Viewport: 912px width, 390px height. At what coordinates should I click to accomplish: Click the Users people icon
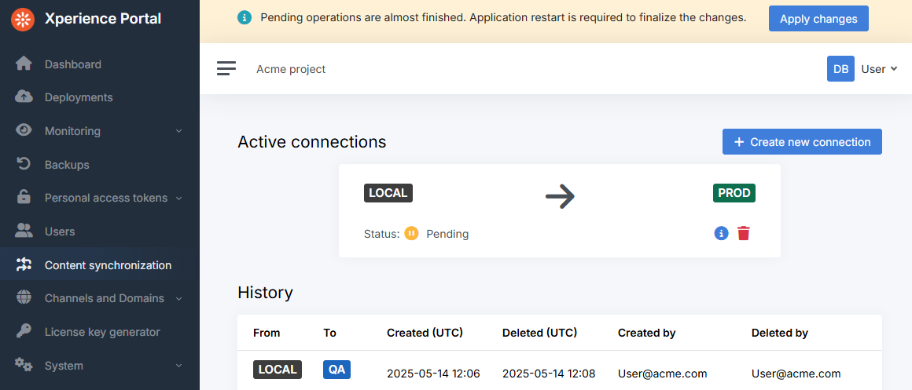(x=24, y=231)
